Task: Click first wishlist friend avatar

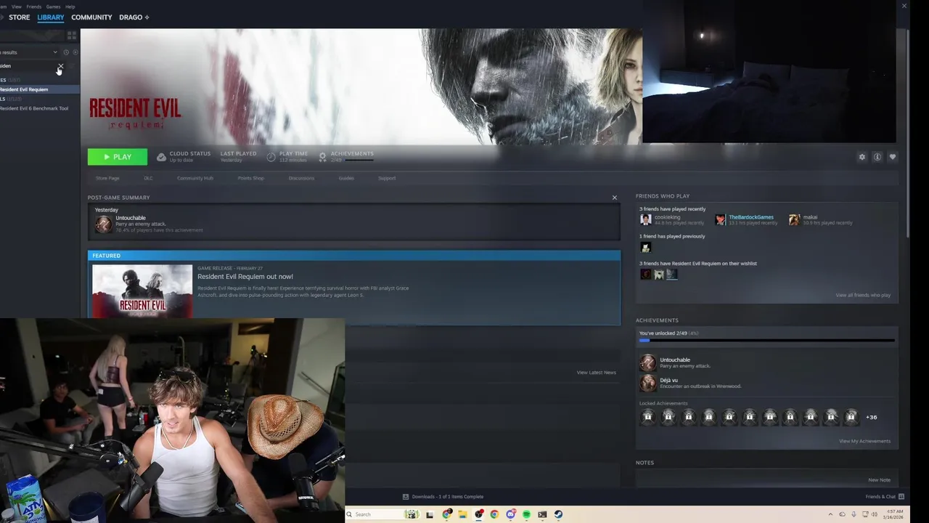Action: (645, 274)
